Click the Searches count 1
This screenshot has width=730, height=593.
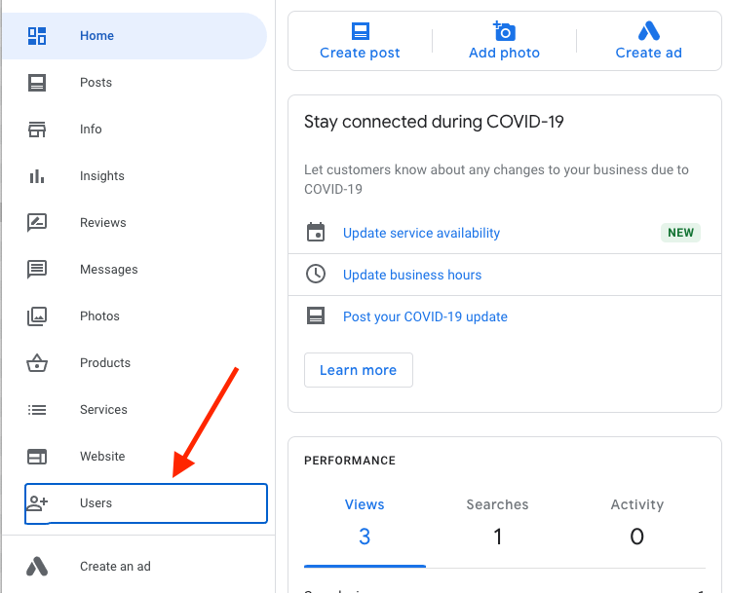[x=498, y=537]
